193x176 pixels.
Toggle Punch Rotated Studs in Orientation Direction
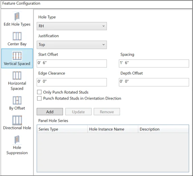[39, 98]
